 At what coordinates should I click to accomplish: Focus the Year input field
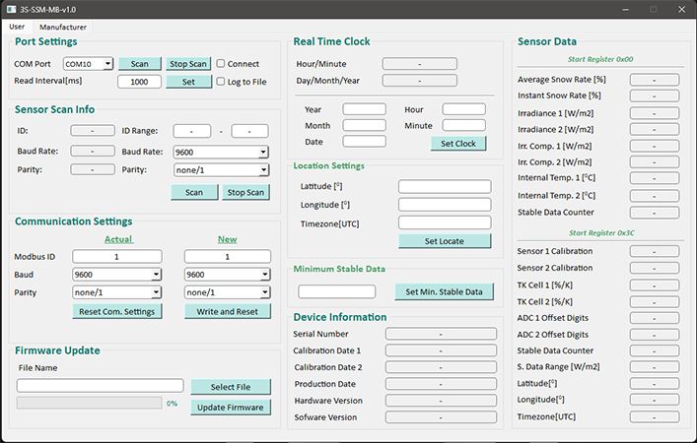click(x=364, y=109)
